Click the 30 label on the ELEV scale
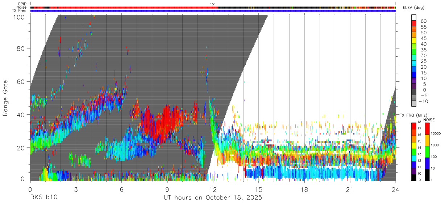 [423, 56]
